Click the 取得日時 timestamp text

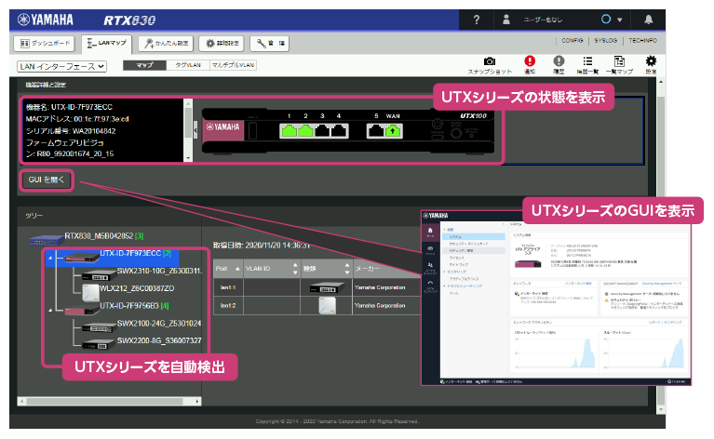click(262, 246)
